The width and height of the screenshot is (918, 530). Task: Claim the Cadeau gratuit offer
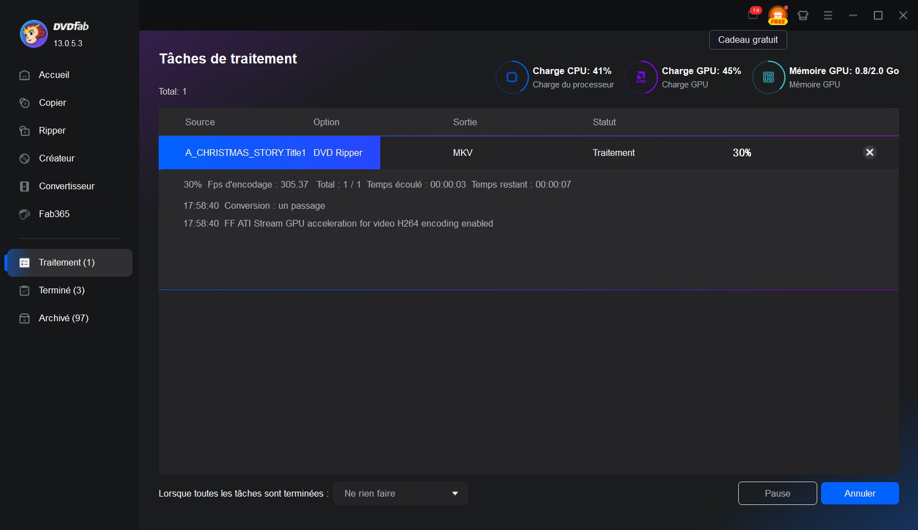(748, 40)
